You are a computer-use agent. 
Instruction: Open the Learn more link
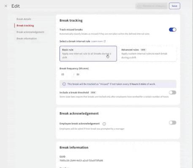click(97, 41)
